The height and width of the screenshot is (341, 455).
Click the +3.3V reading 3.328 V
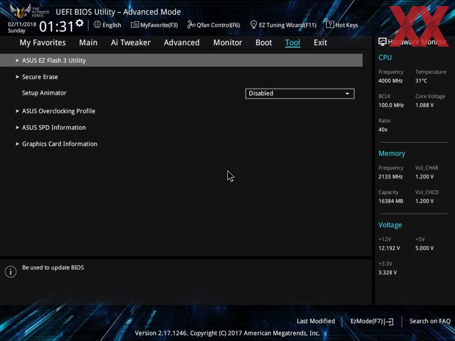[x=387, y=272]
